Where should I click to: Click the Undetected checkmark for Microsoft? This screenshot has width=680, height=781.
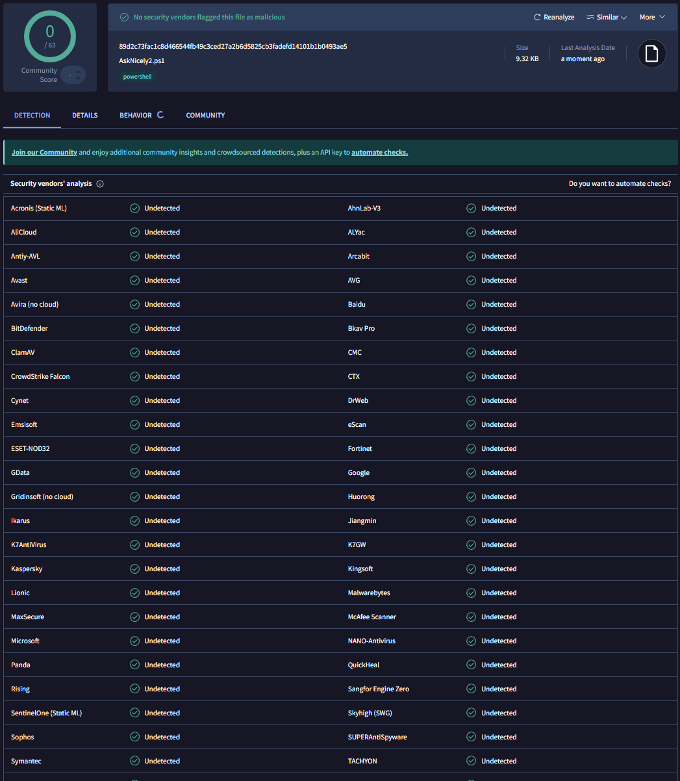click(x=135, y=641)
